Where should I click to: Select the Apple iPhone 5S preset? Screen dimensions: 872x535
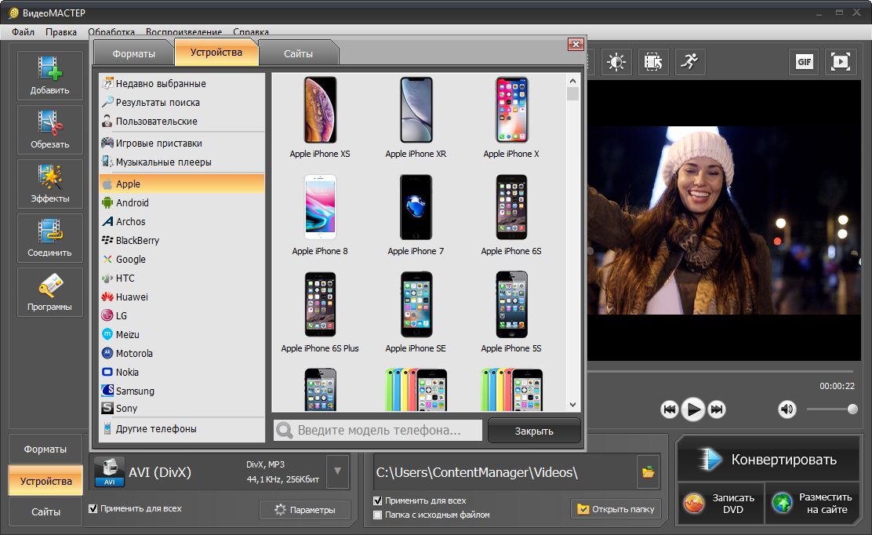511,312
